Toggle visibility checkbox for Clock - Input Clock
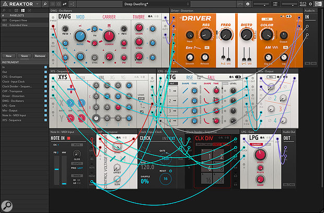Image resolution: width=324 pixels, height=213 pixels. (45, 81)
